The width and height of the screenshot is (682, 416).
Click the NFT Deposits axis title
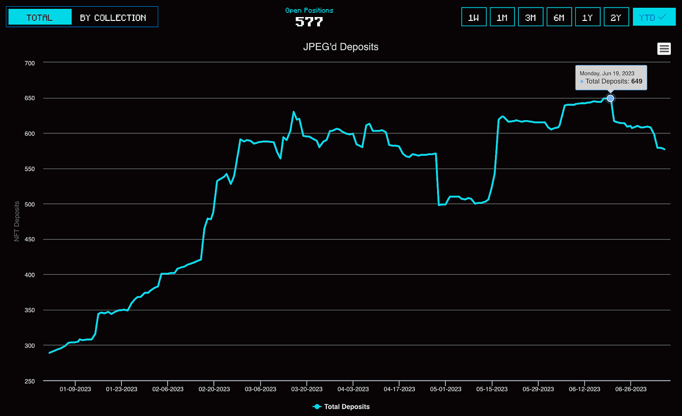(17, 221)
